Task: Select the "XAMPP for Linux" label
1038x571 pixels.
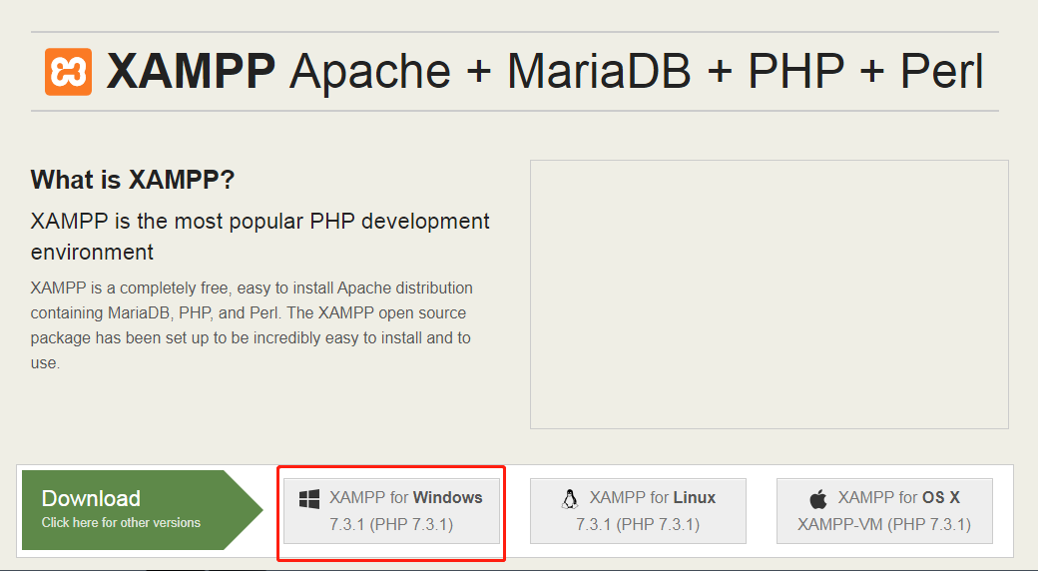Action: tap(652, 497)
